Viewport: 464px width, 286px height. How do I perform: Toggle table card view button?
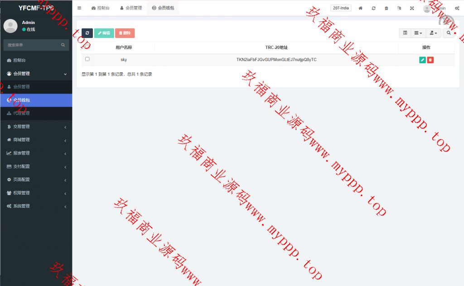(x=405, y=33)
